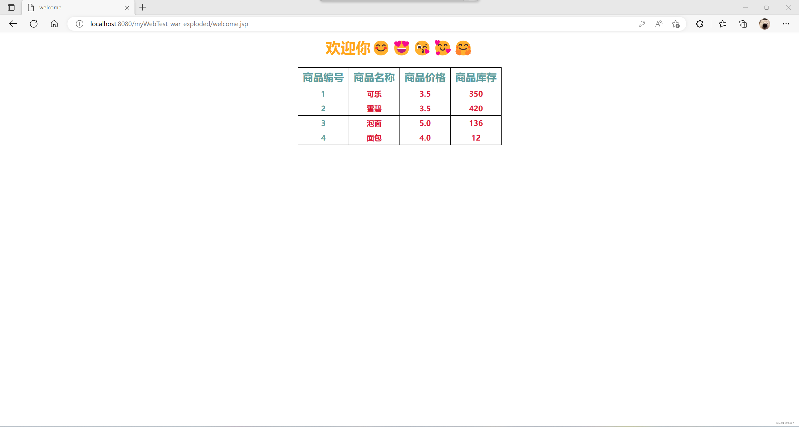Click the 420 stock cell
Image resolution: width=799 pixels, height=427 pixels.
click(x=476, y=108)
